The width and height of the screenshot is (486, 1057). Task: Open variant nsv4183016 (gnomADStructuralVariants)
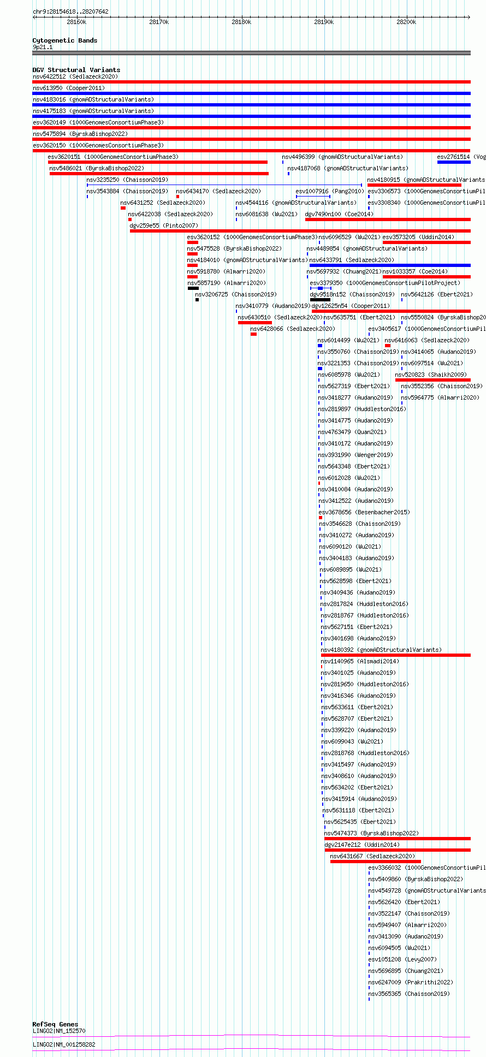pos(93,99)
